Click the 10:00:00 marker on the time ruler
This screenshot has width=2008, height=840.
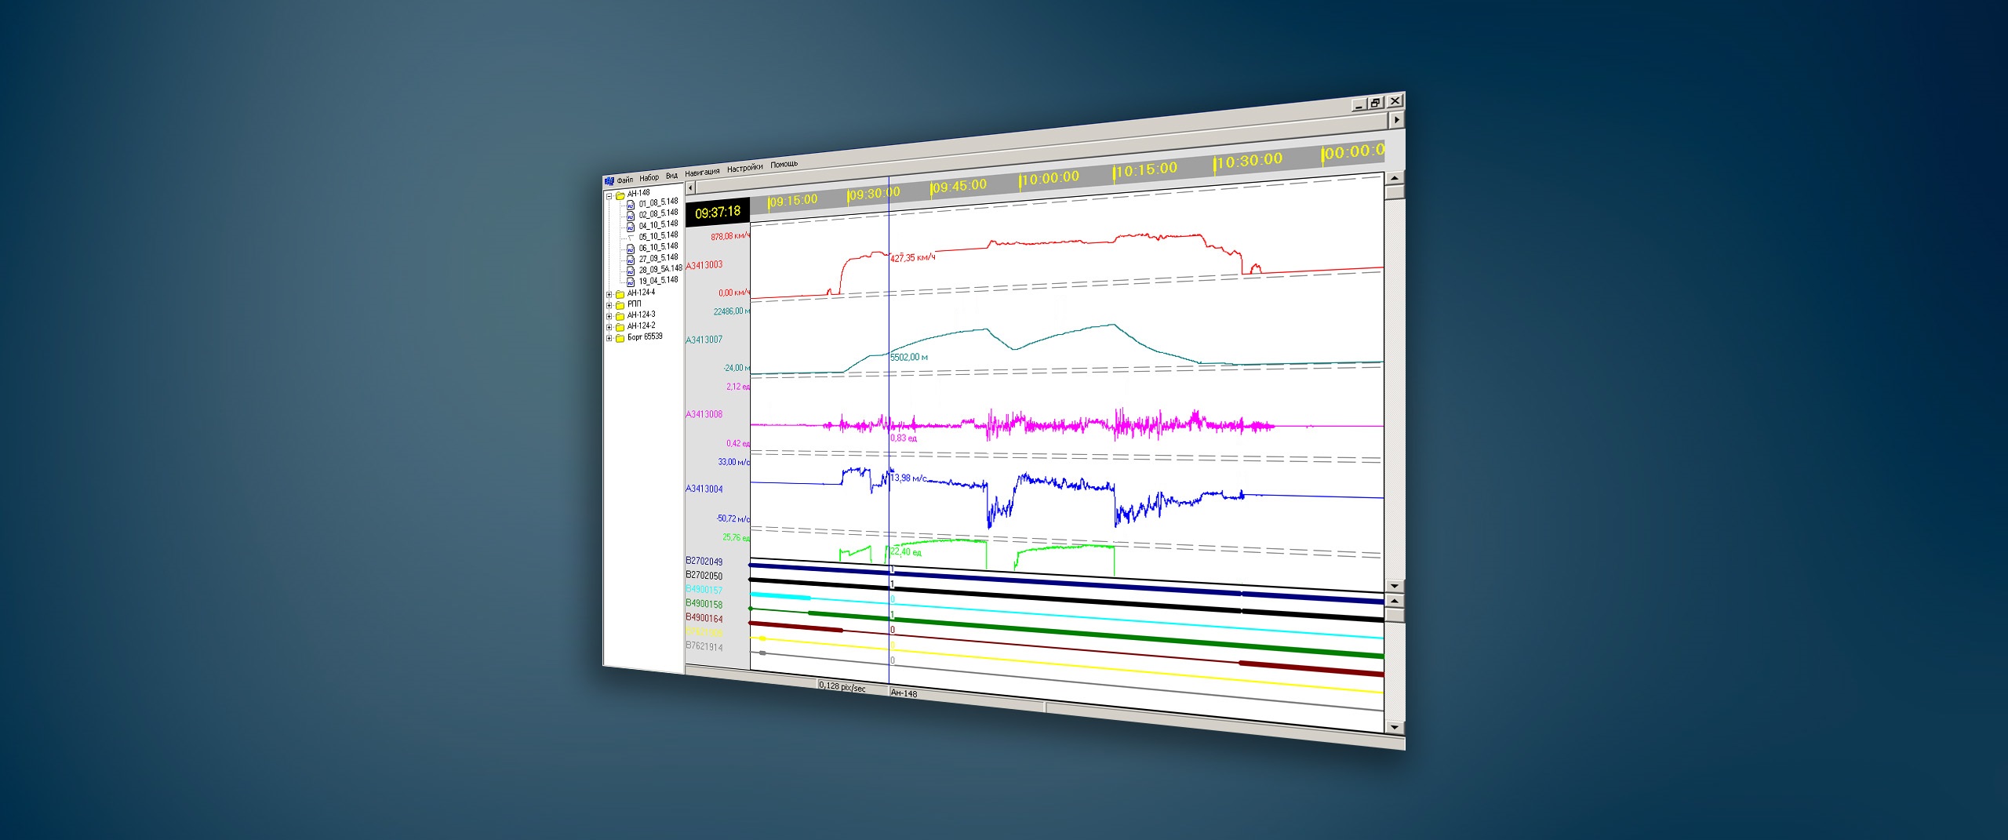click(x=1049, y=179)
